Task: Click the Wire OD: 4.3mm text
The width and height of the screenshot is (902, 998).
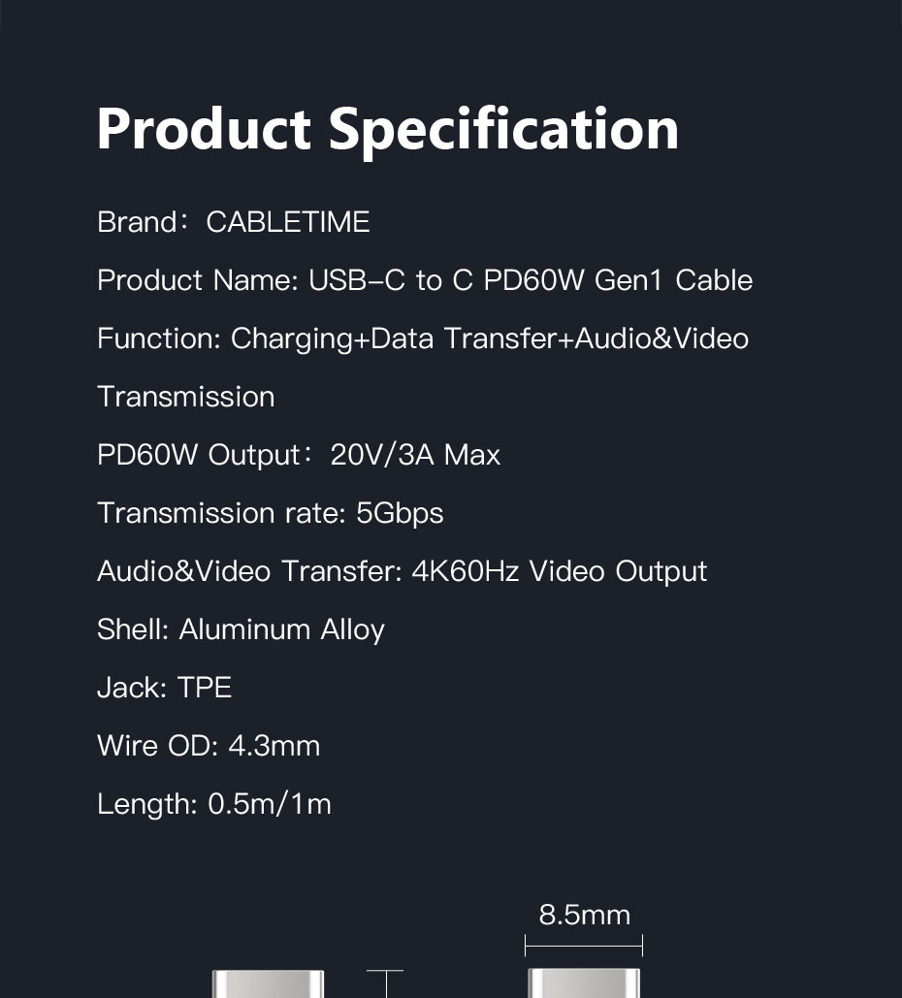Action: (209, 745)
